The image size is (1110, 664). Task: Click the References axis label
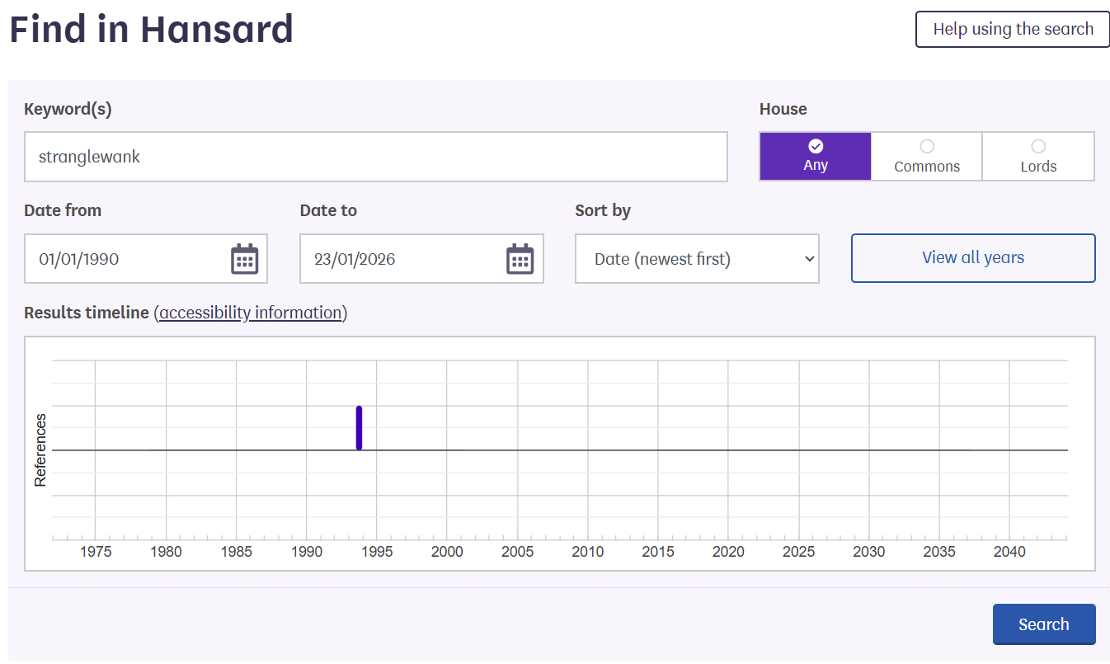[x=40, y=450]
